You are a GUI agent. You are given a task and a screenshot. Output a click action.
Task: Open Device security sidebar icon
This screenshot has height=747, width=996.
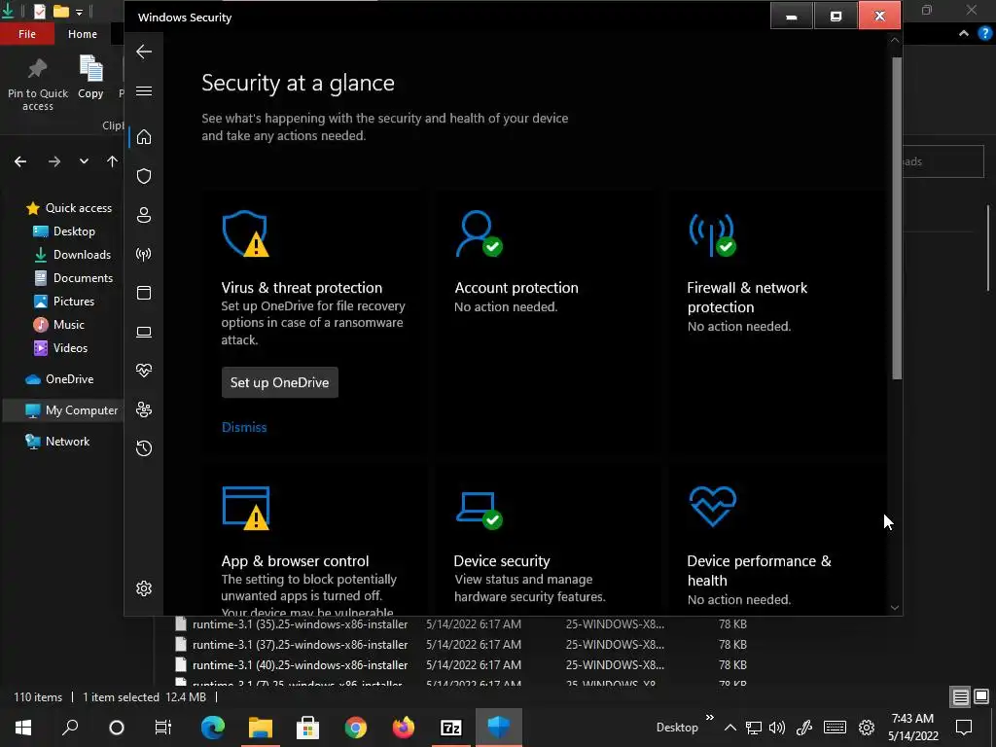tap(144, 332)
